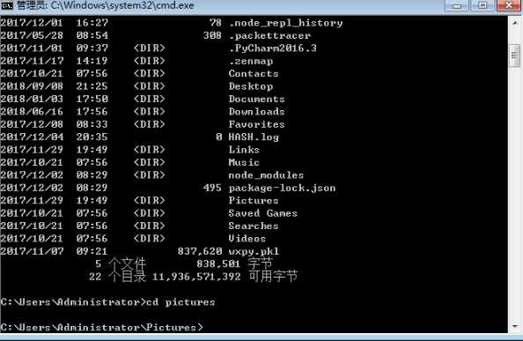Screen dimensions: 523x341
Task: Click the C:\Users\Administrator\Pictures> prompt
Action: click(102, 327)
